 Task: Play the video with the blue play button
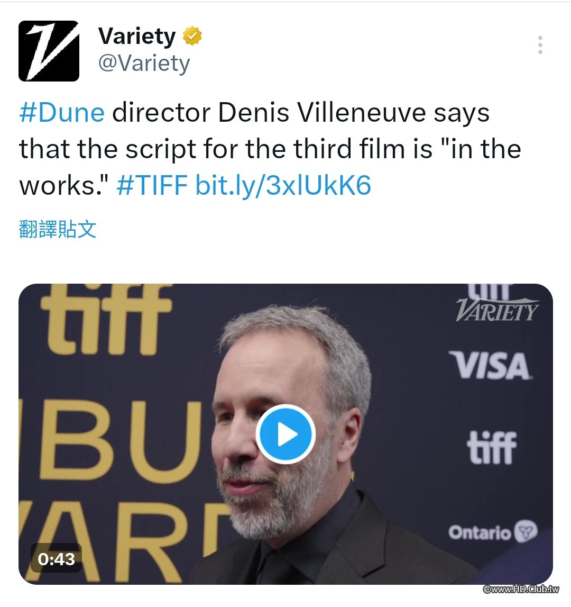coord(285,434)
